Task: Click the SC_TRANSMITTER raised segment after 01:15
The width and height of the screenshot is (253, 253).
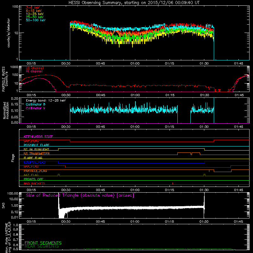Action: coord(184,153)
